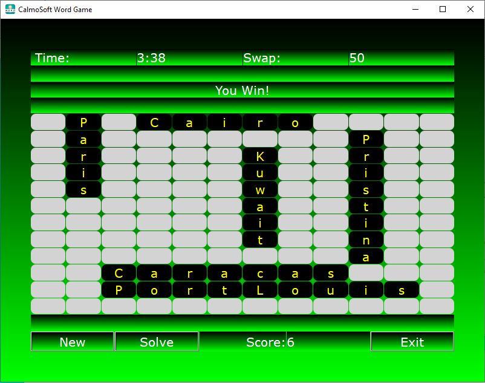Click the CalmoSoft icon in the title bar
The image size is (485, 383).
[9, 9]
